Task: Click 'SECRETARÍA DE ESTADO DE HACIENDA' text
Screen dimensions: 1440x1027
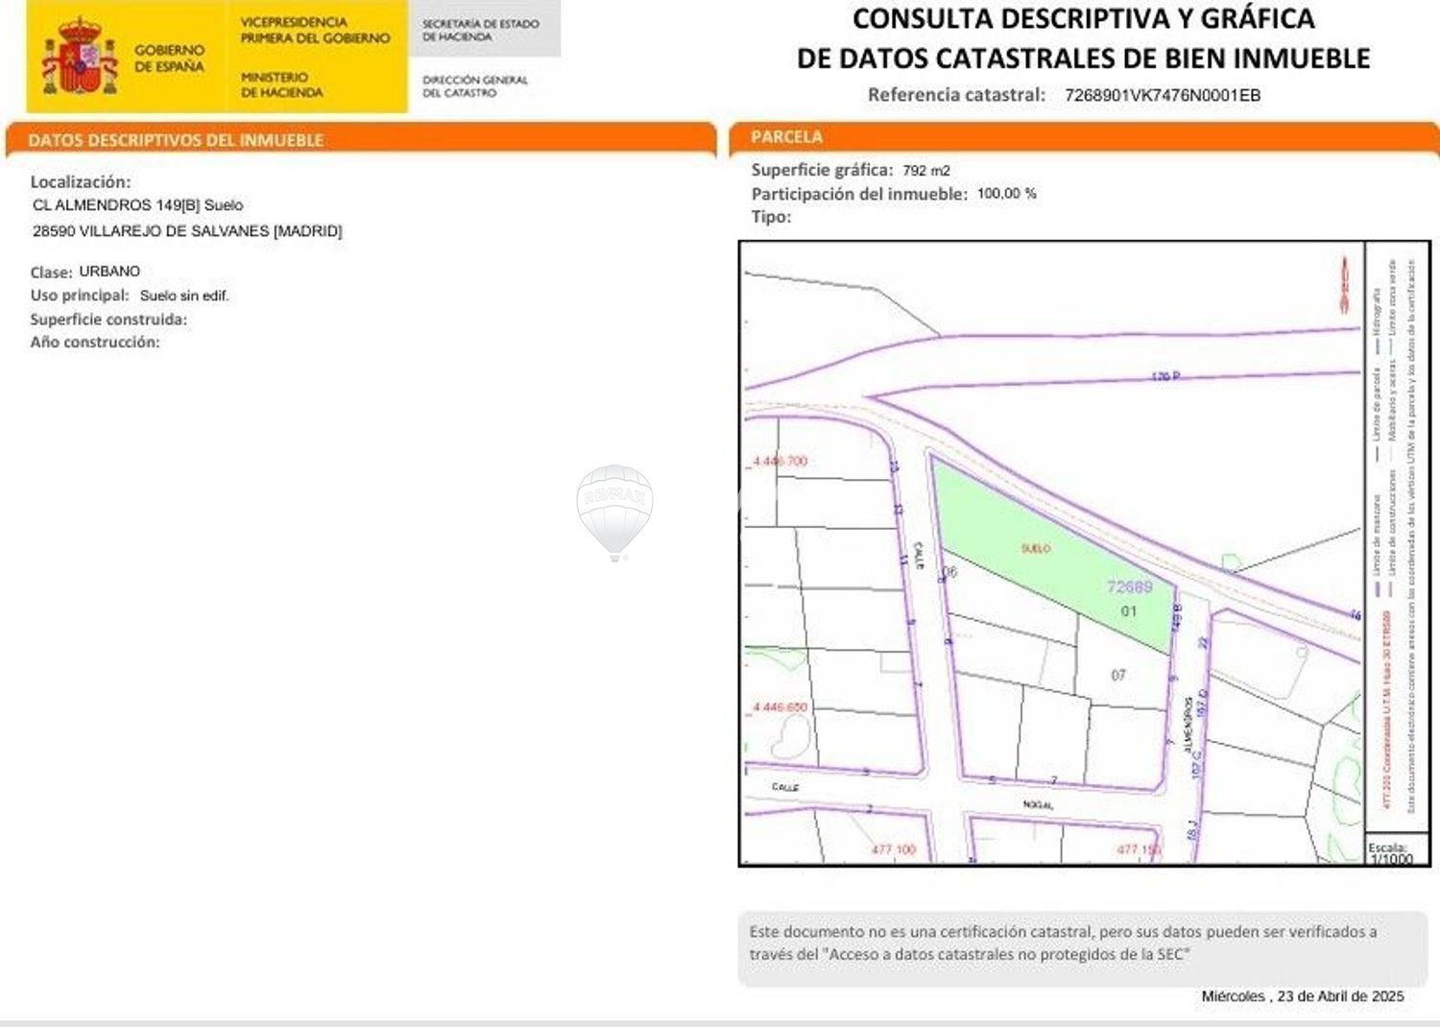Action: coord(480,30)
